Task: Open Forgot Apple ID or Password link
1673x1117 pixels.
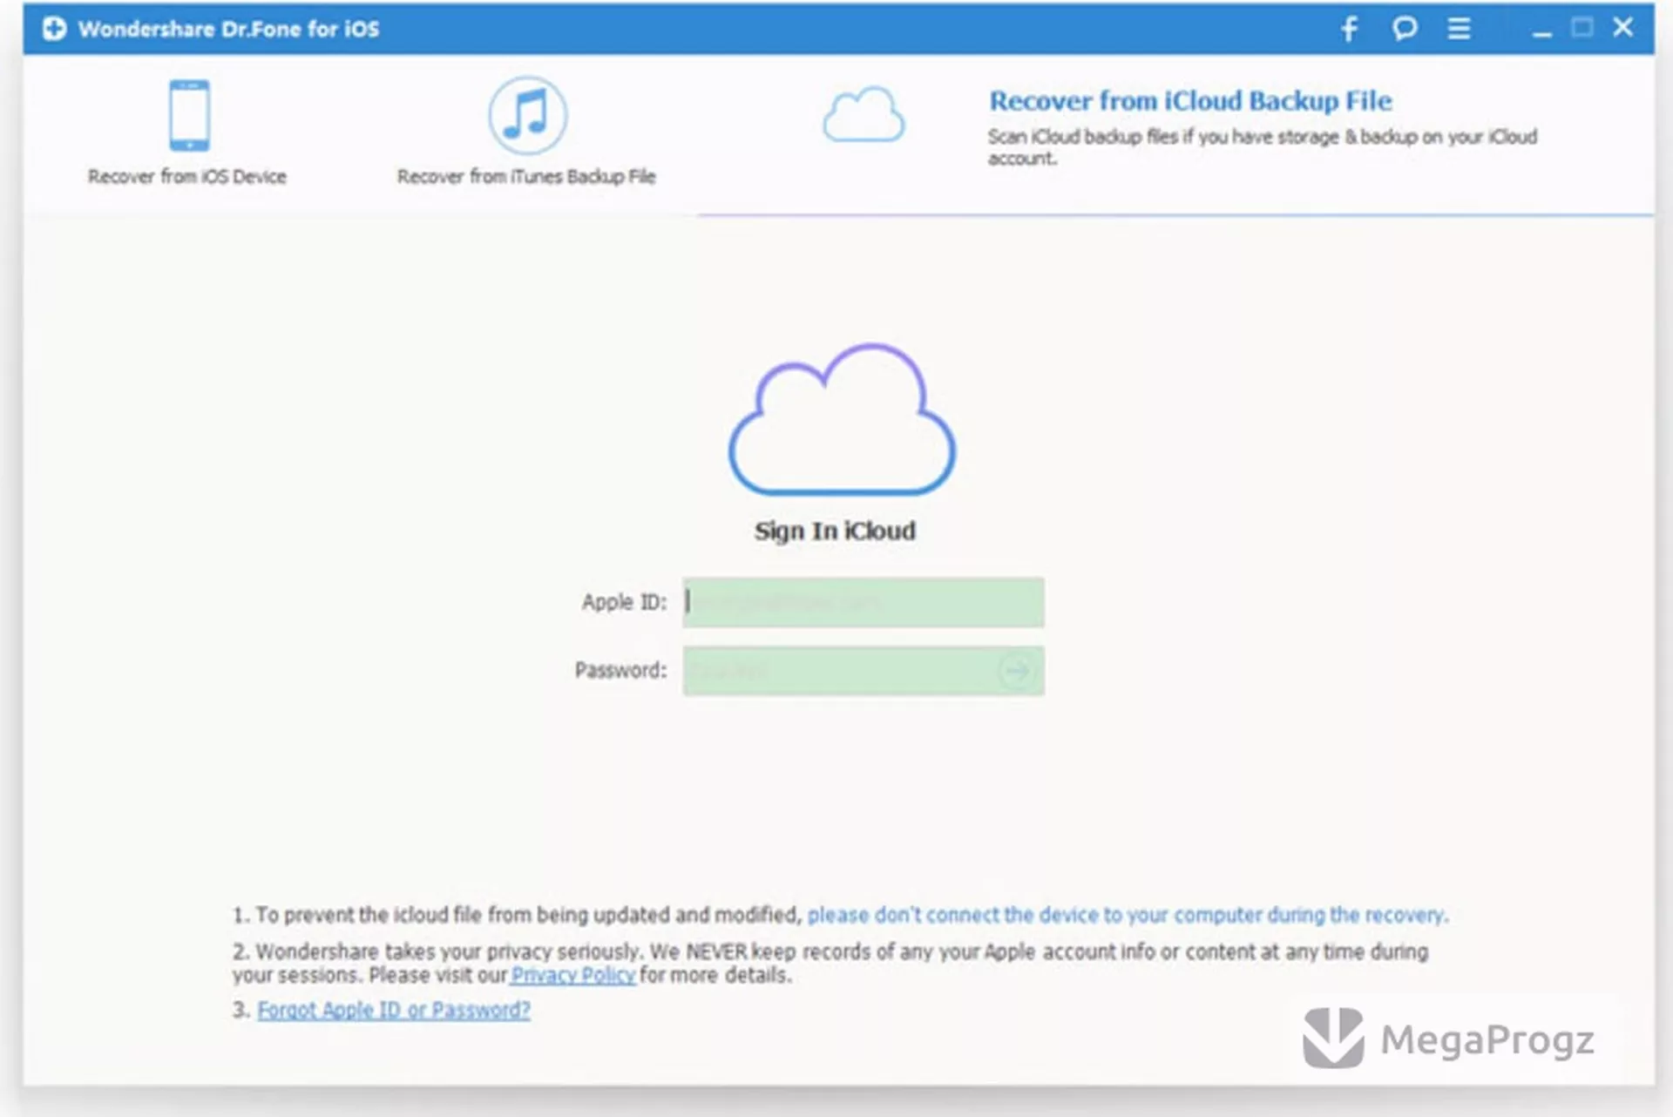Action: coord(394,1011)
